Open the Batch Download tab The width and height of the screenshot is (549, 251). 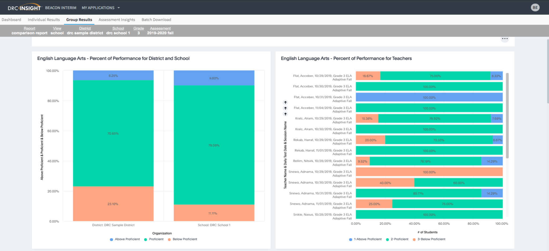(156, 19)
